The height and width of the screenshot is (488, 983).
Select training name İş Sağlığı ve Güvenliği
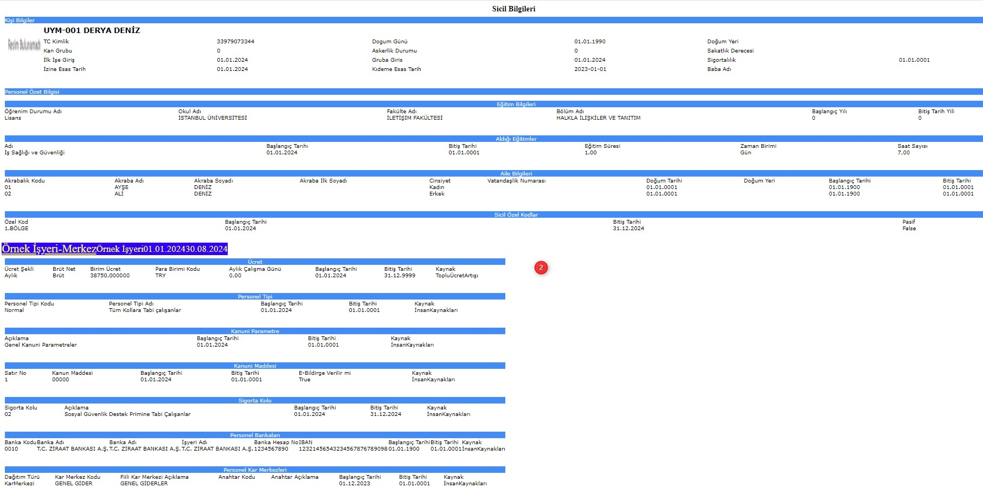click(35, 153)
